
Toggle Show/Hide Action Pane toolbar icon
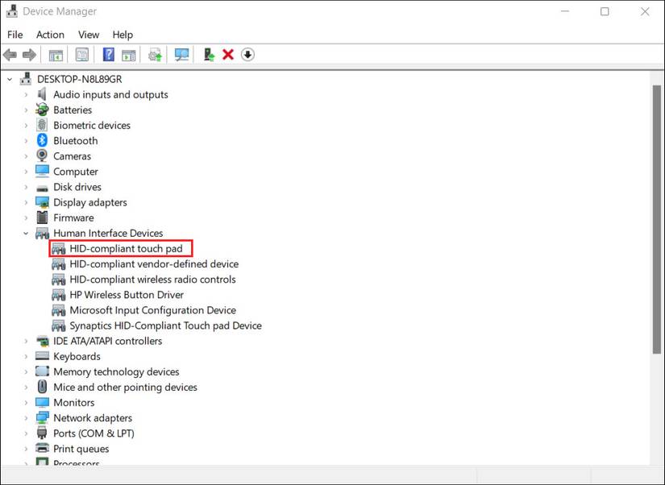[x=128, y=55]
